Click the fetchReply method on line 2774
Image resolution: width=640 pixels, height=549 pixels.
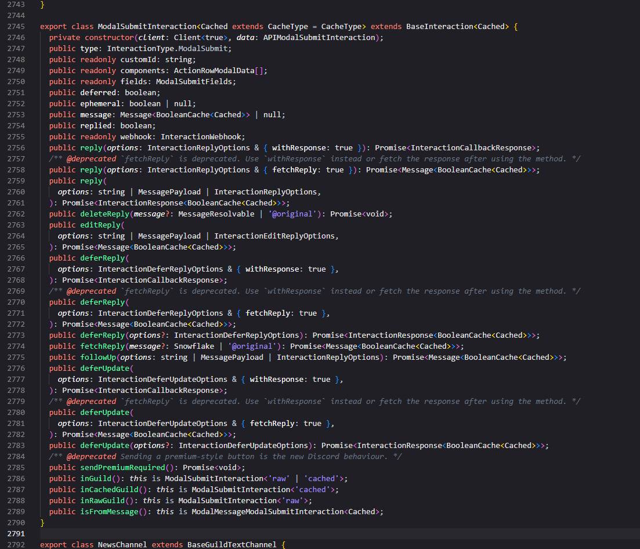click(x=103, y=346)
